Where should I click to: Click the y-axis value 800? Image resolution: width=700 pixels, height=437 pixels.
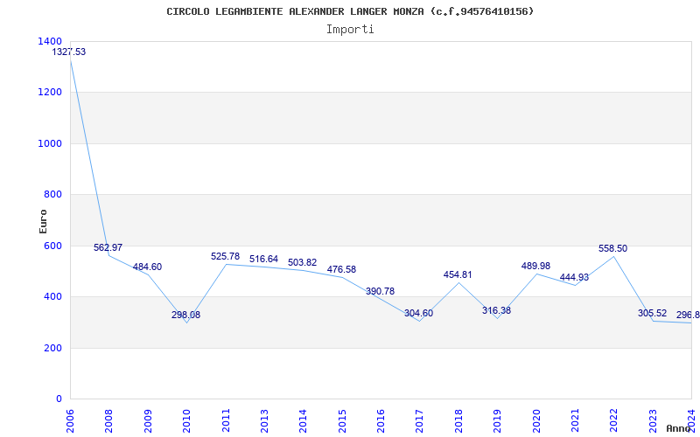coord(52,194)
